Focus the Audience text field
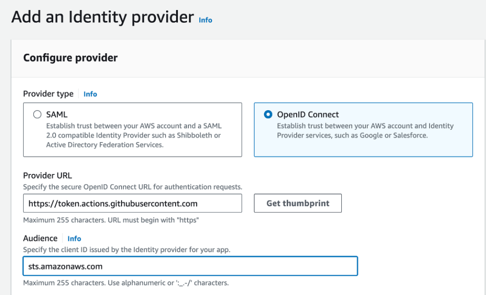Image resolution: width=486 pixels, height=295 pixels. point(190,266)
